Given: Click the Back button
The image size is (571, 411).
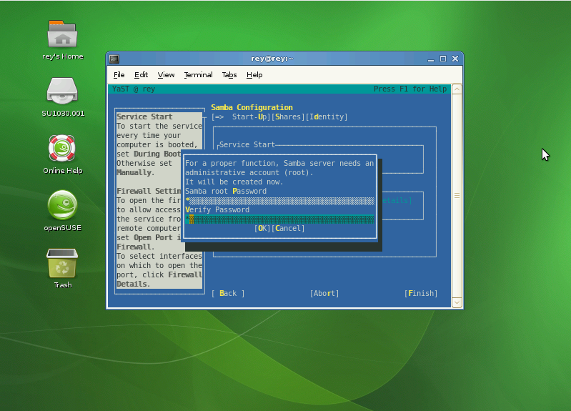Looking at the screenshot, I should coord(228,293).
